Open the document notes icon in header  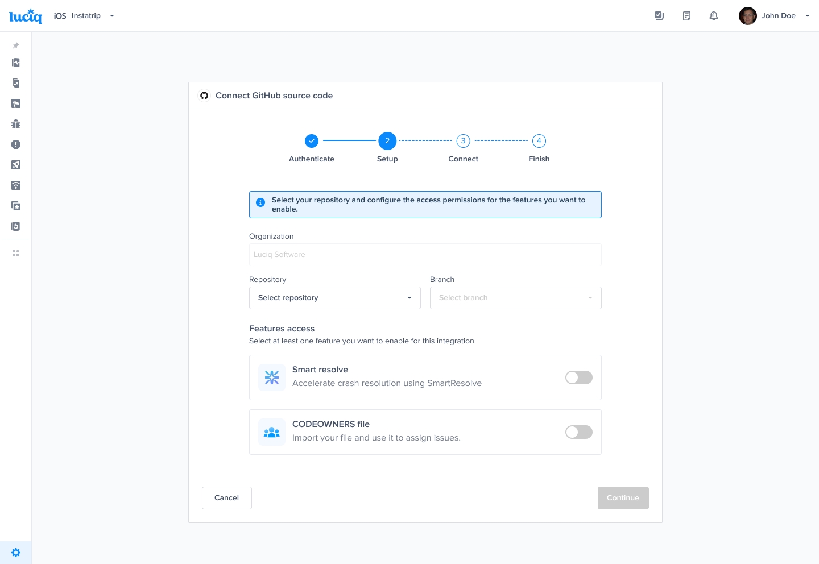tap(686, 16)
